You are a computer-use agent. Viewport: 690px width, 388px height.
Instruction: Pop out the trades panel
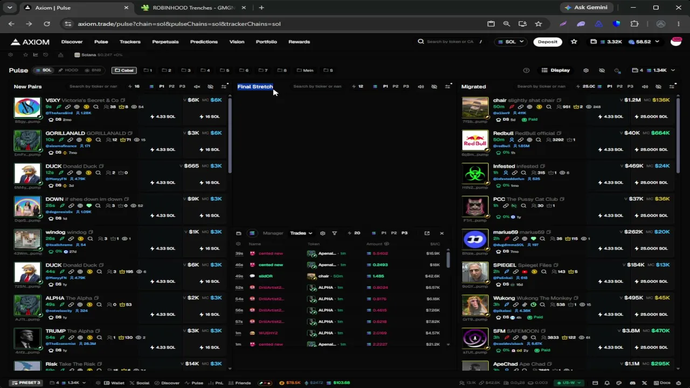click(427, 233)
